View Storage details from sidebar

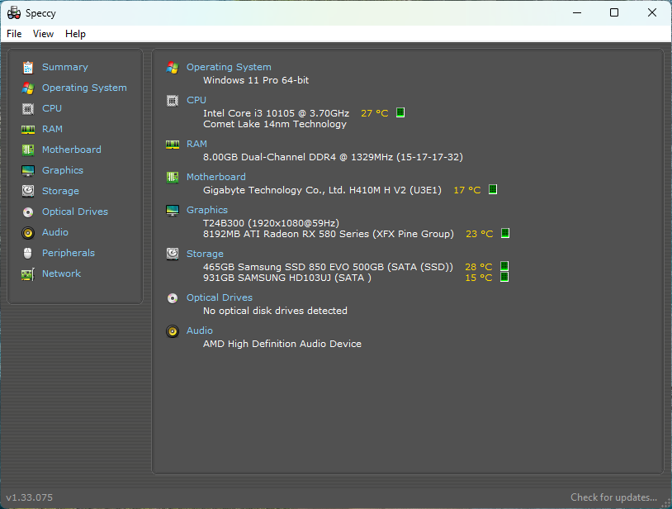(60, 191)
